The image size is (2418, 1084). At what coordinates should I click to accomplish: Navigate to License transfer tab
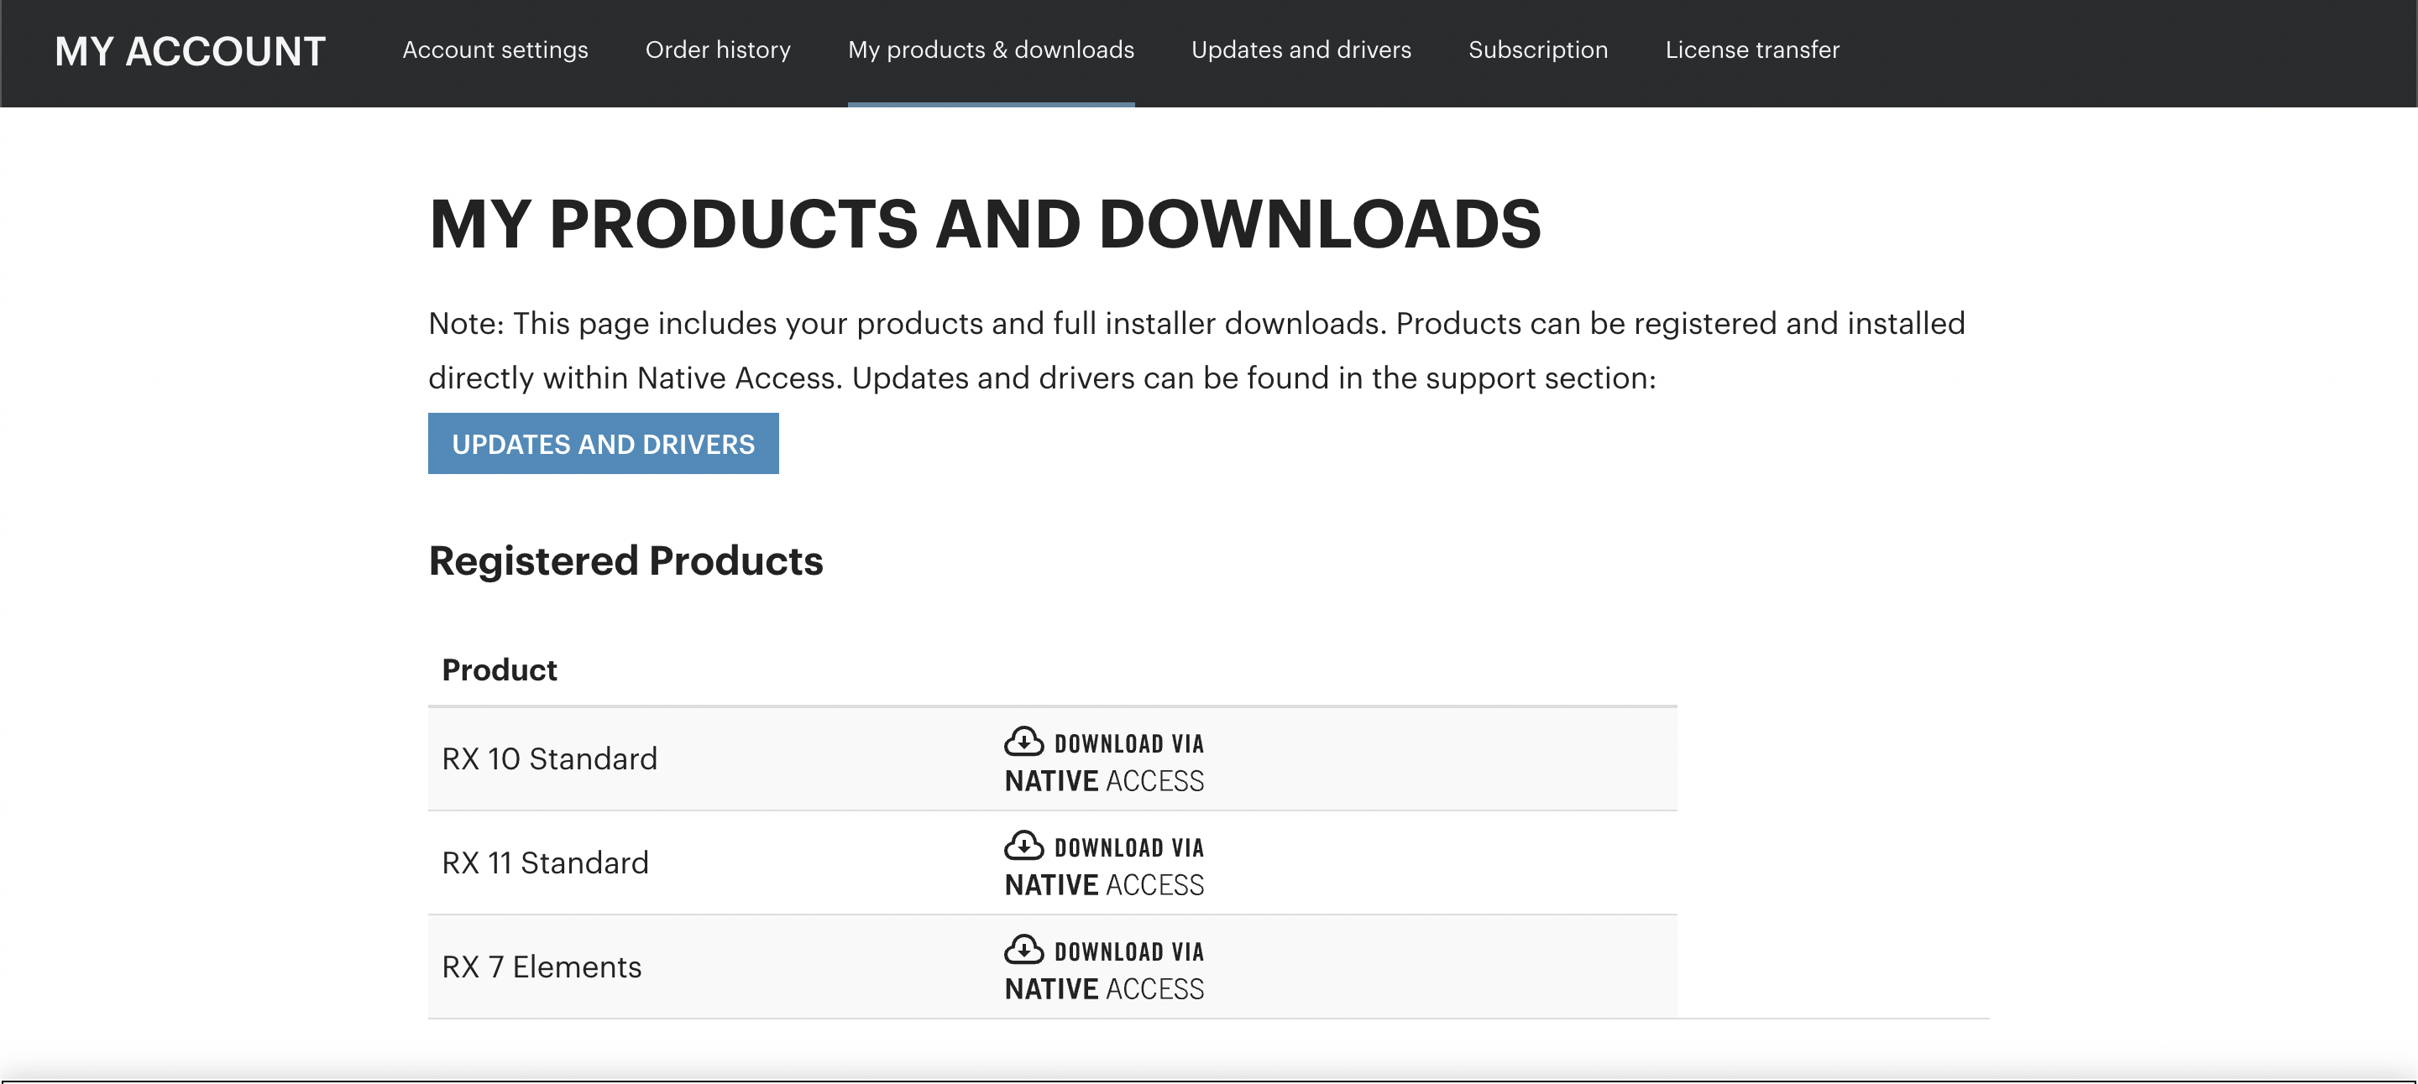[x=1751, y=50]
